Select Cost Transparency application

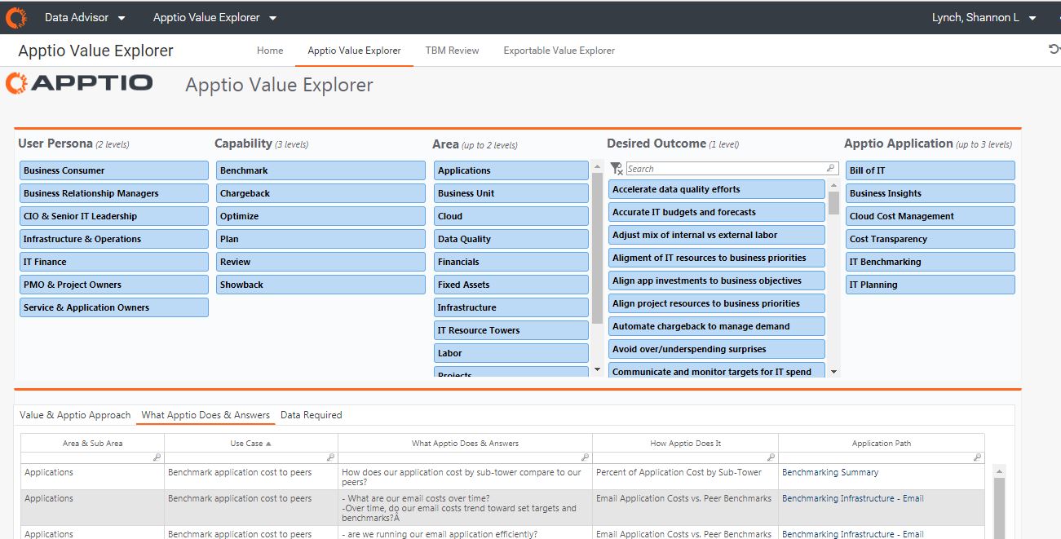coord(931,239)
